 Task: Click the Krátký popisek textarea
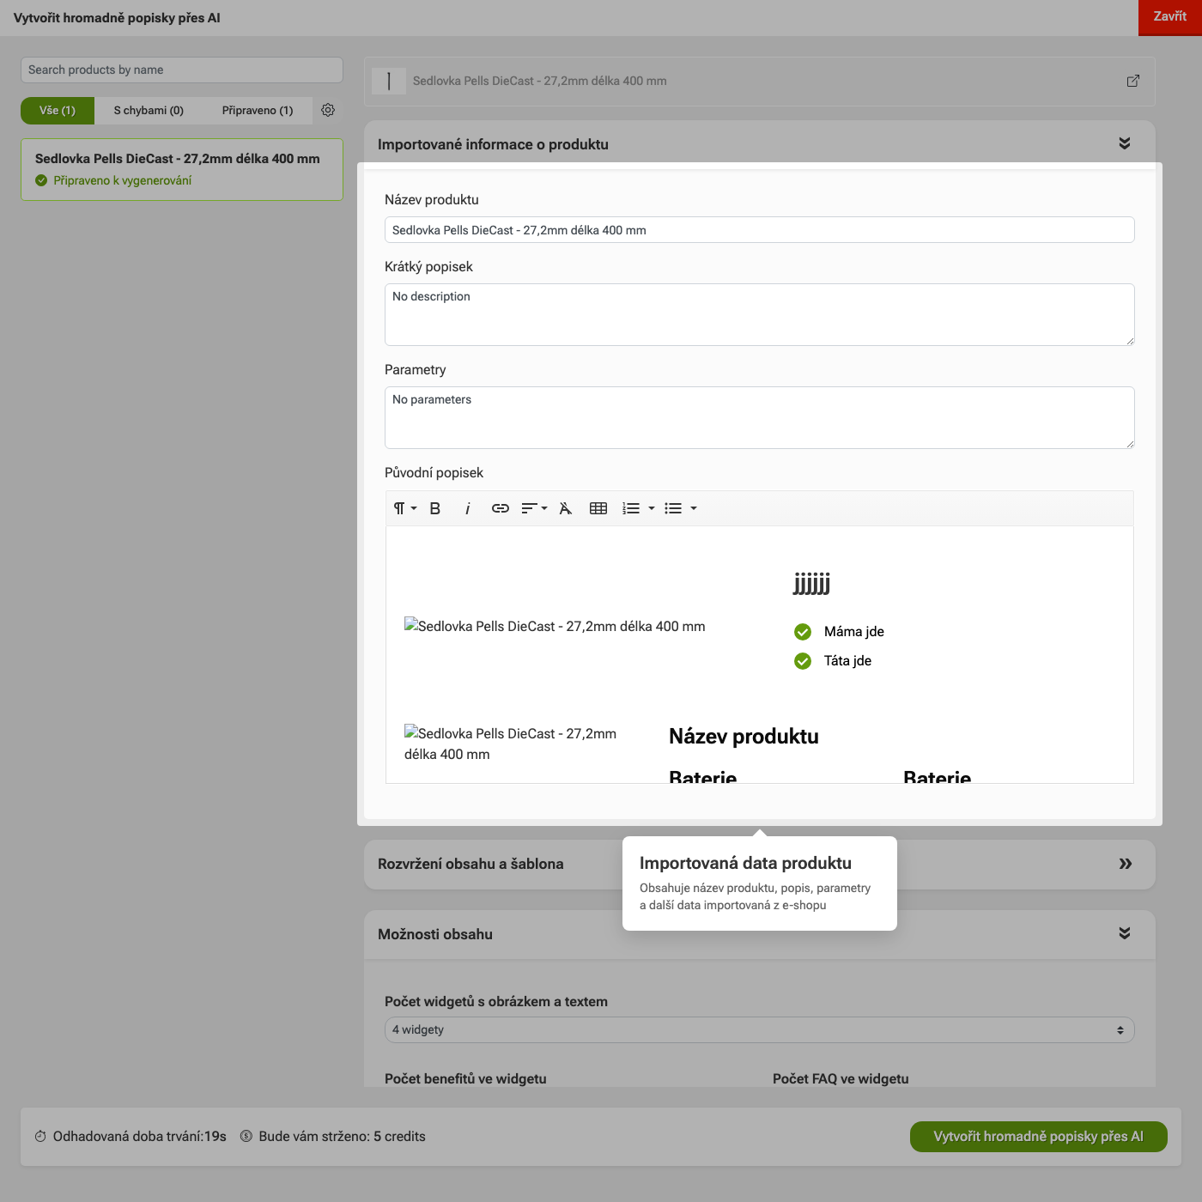[x=760, y=314]
